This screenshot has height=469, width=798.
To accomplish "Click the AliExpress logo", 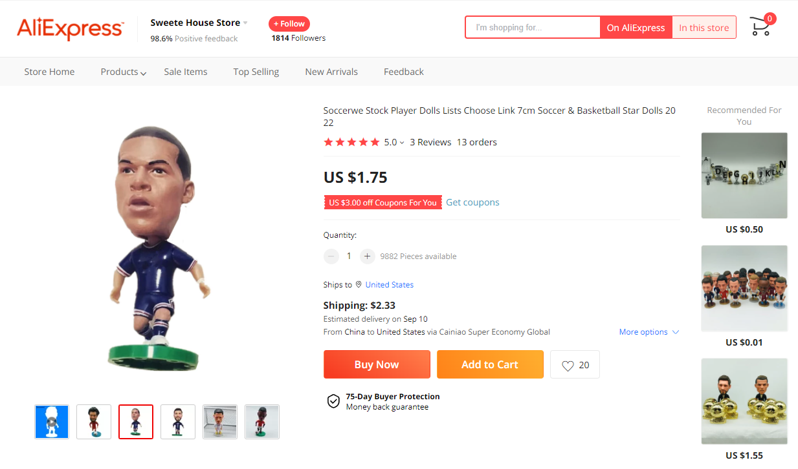I will click(70, 28).
